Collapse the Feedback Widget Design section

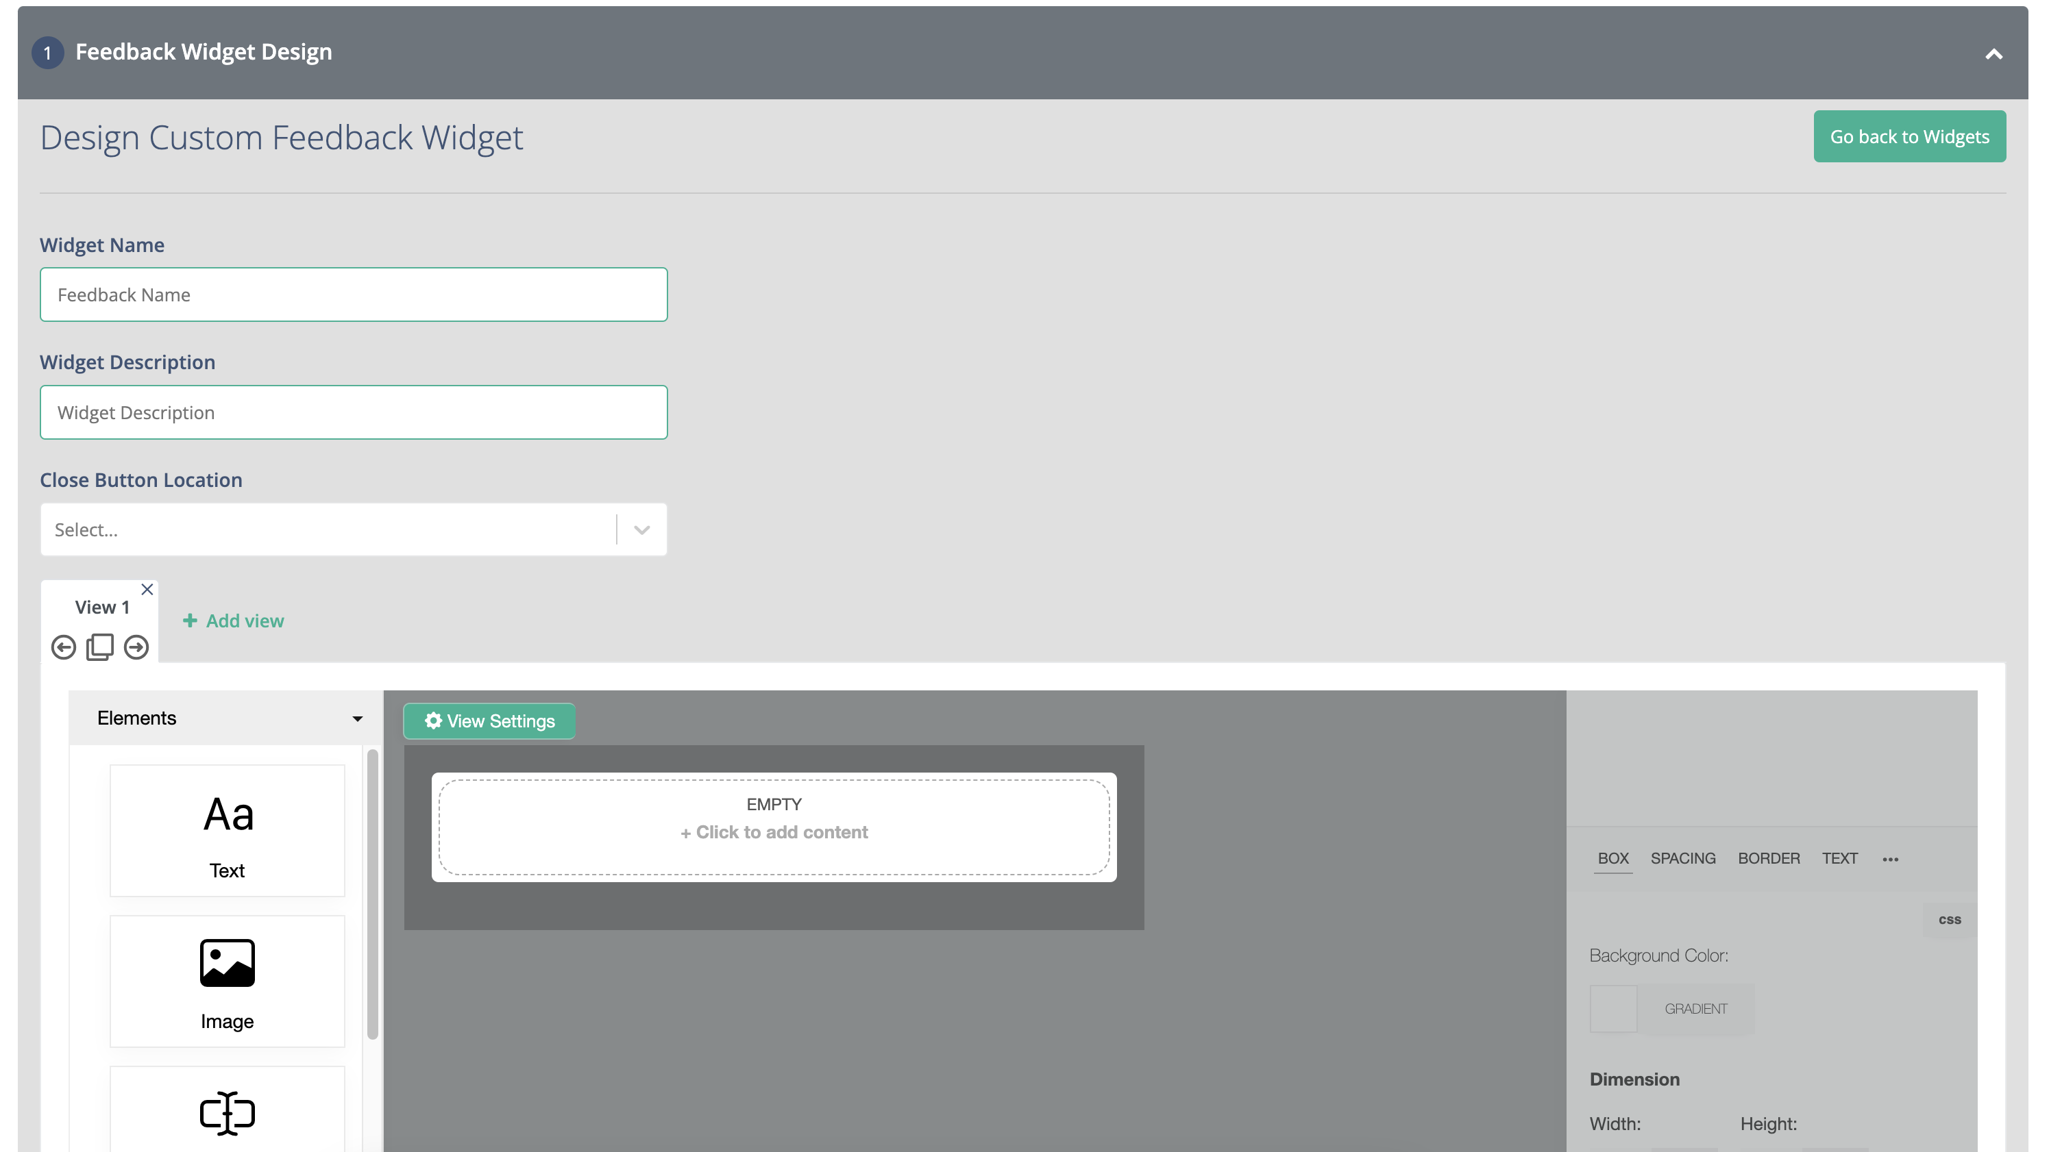[x=1993, y=54]
